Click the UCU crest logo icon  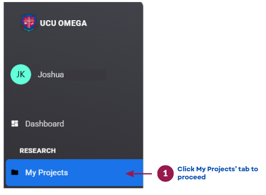pyautogui.click(x=28, y=23)
